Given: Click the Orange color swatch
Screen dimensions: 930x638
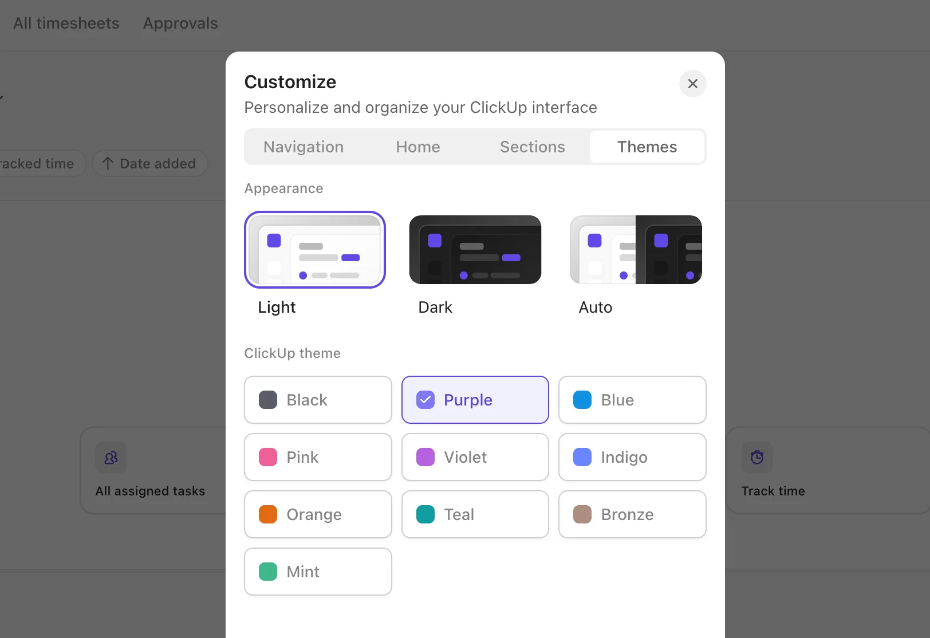Looking at the screenshot, I should tap(268, 514).
